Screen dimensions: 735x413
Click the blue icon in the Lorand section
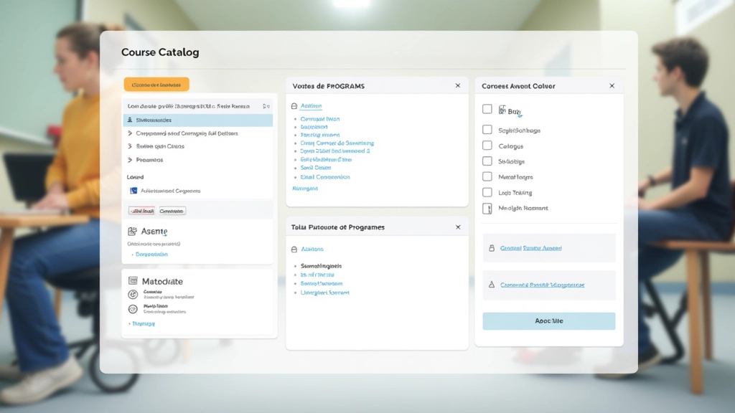point(133,191)
